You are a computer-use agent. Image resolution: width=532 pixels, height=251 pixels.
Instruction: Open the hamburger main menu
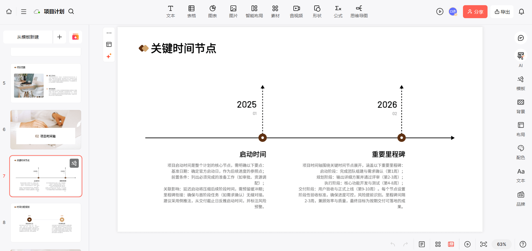(x=24, y=12)
